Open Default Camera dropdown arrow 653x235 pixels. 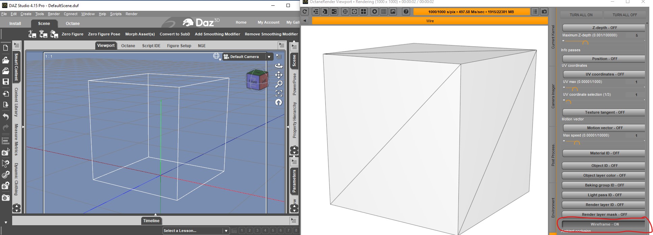tap(269, 57)
